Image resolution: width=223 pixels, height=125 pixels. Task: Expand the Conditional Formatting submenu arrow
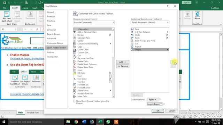coord(110,44)
